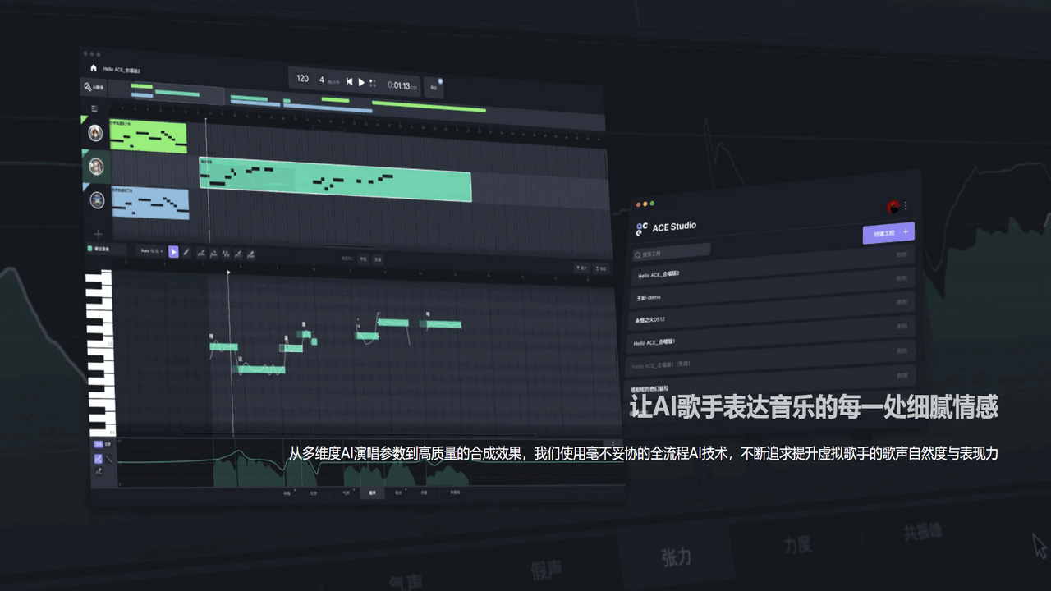
Task: Click the home icon in top-left corner
Action: (93, 68)
